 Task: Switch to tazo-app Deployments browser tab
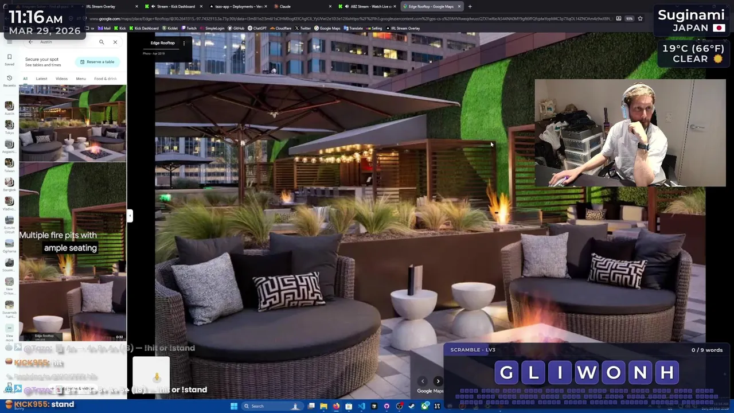click(x=238, y=6)
